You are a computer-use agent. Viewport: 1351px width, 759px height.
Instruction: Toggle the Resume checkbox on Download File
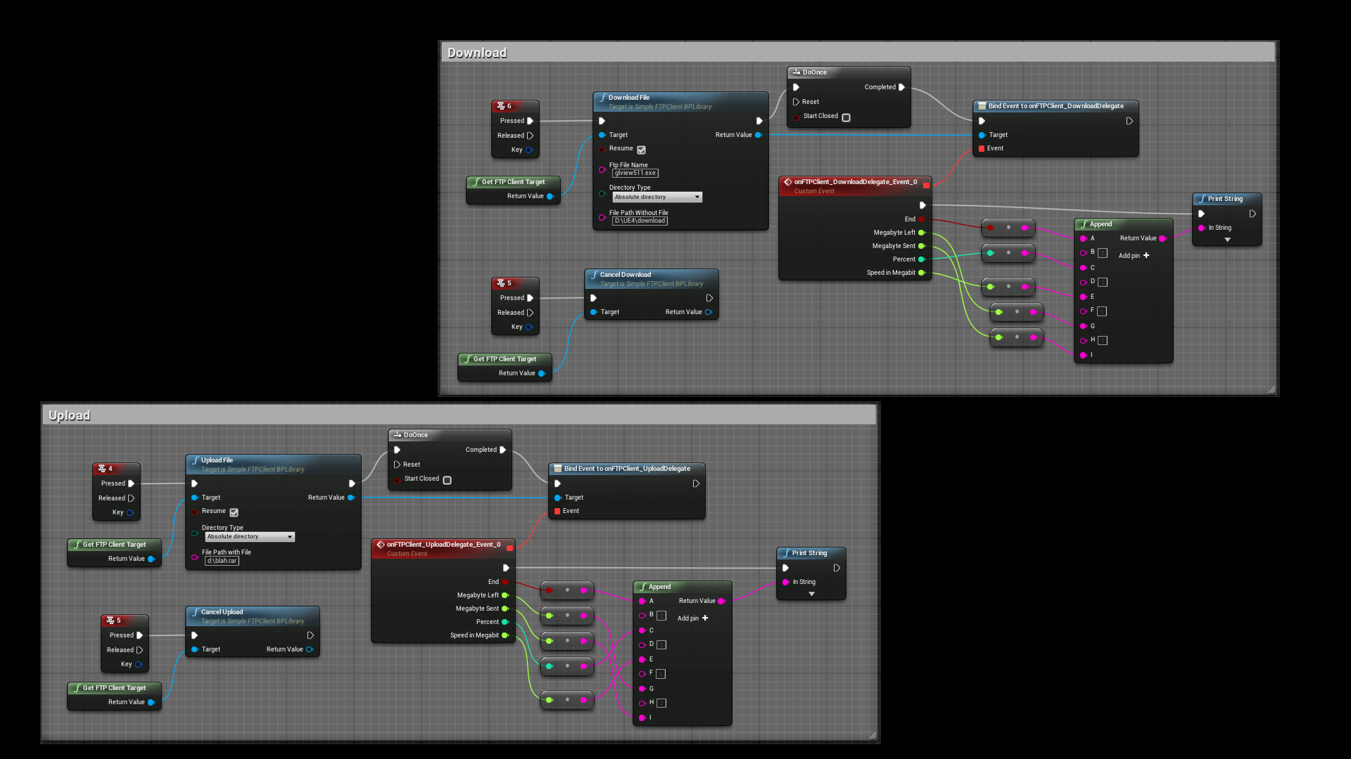(x=641, y=150)
